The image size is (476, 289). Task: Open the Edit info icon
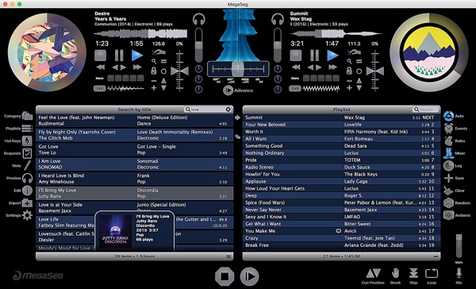[x=27, y=191]
